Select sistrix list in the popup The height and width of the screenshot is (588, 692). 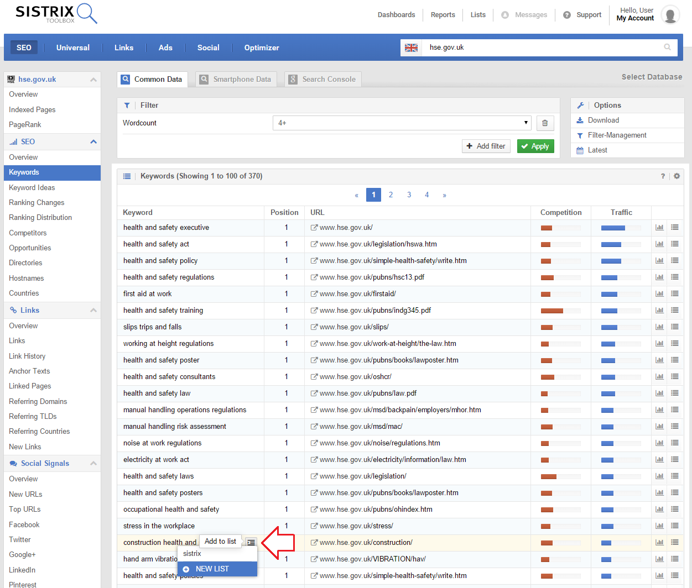tap(217, 554)
